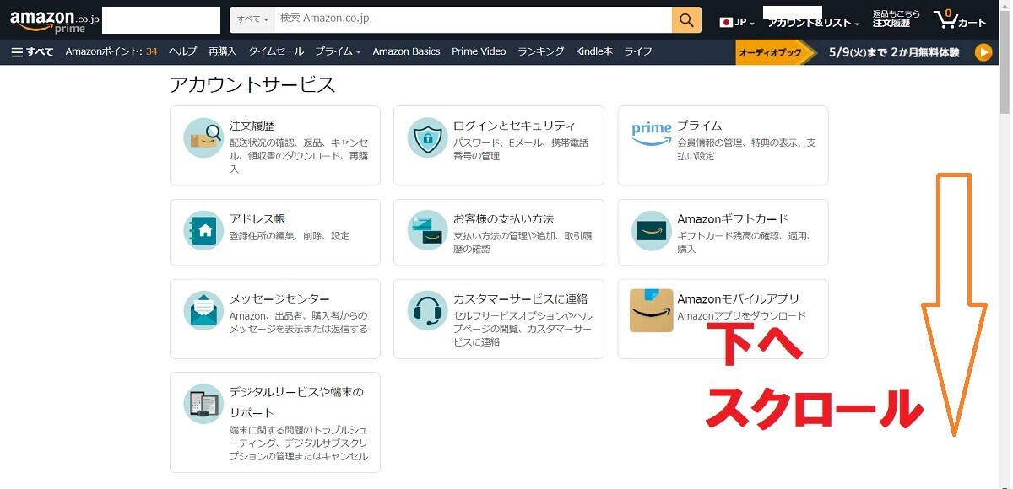Click 登録住所の編集、削除、設定 text
Viewport: 1013px width, 489px height.
tap(290, 236)
